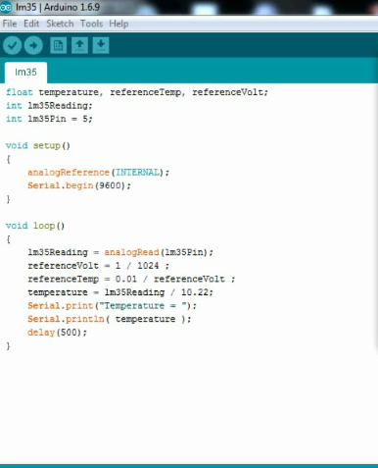Click the 'float temperature, referenceTemp' declaration line
This screenshot has height=468, width=378.
(137, 92)
